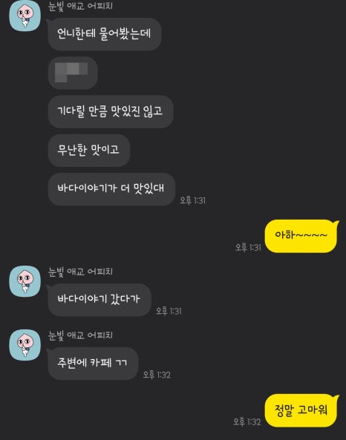Tap the 오후 1:31 timestamp beside 바다이야기가 더 맛있대

pyautogui.click(x=192, y=200)
